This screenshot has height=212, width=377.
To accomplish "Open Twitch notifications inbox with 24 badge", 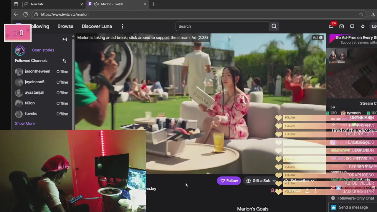I will 331,26.
